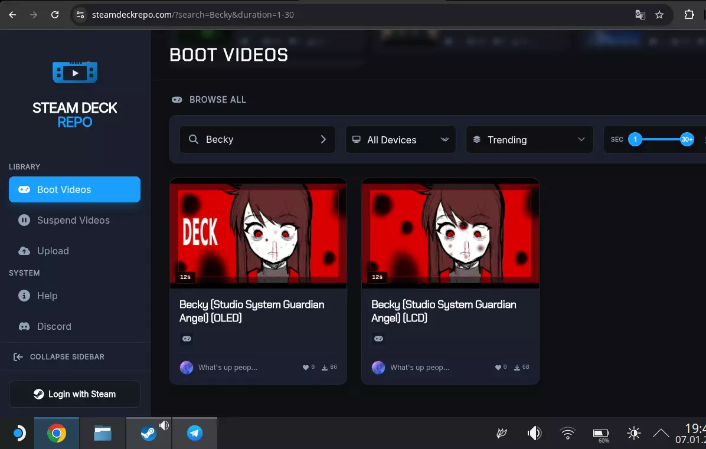Go back in browser history

12,15
